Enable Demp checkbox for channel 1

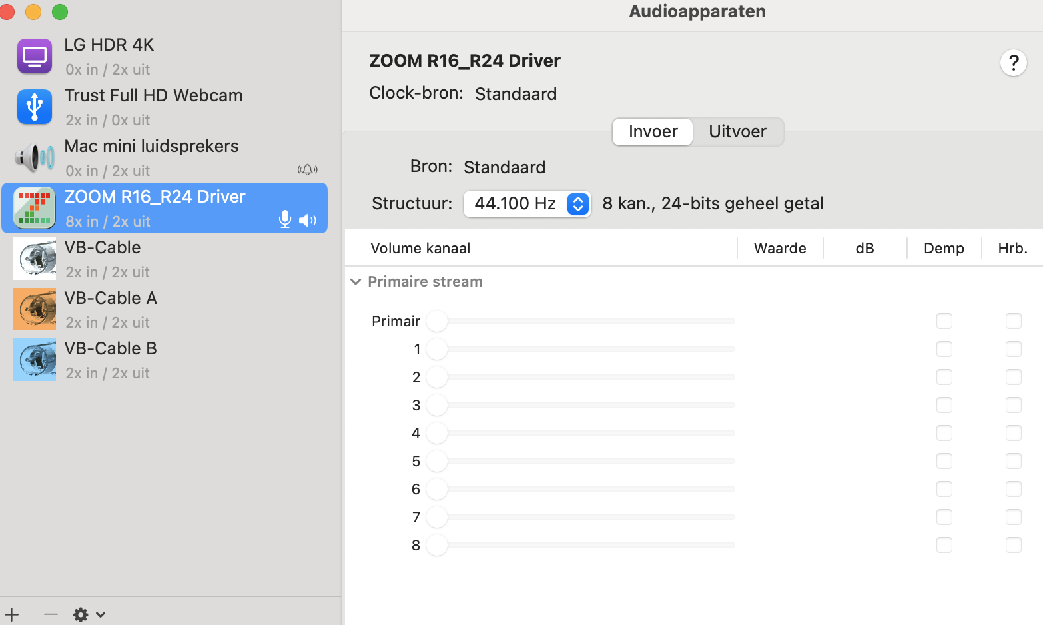[x=944, y=349]
